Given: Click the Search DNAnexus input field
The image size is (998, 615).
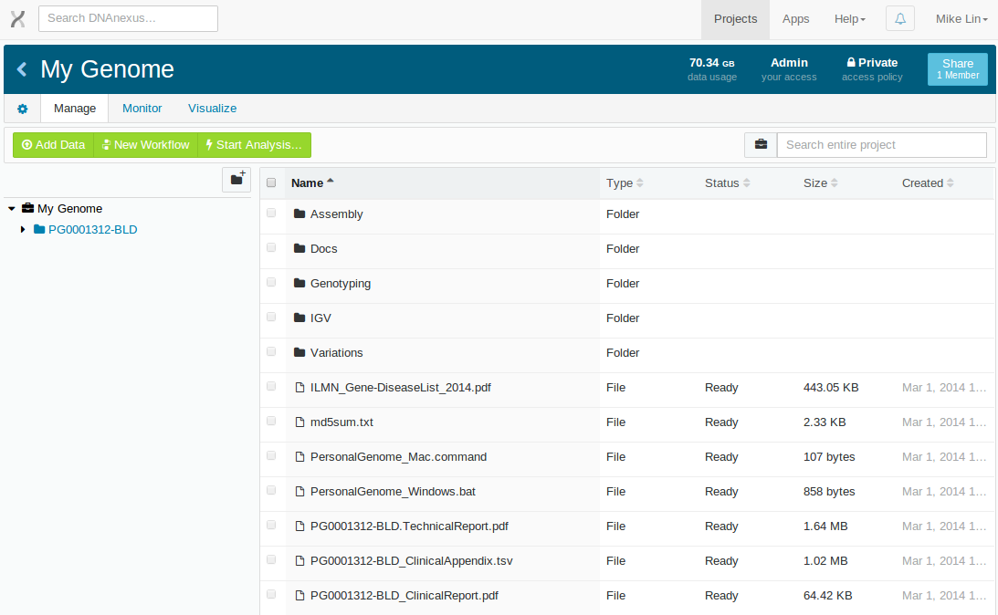Looking at the screenshot, I should tap(128, 18).
